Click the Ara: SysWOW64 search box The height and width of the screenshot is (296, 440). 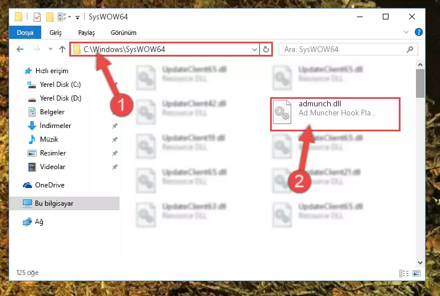(348, 50)
